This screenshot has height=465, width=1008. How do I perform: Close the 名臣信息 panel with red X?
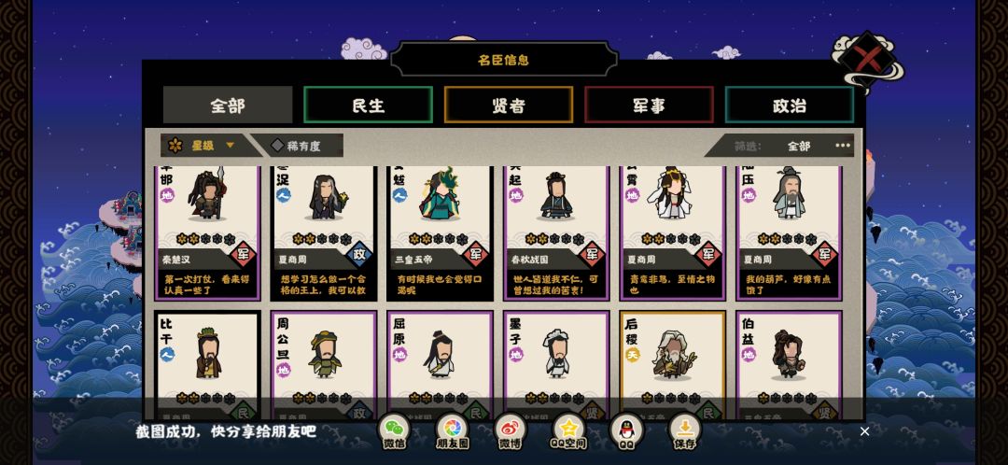click(x=866, y=60)
